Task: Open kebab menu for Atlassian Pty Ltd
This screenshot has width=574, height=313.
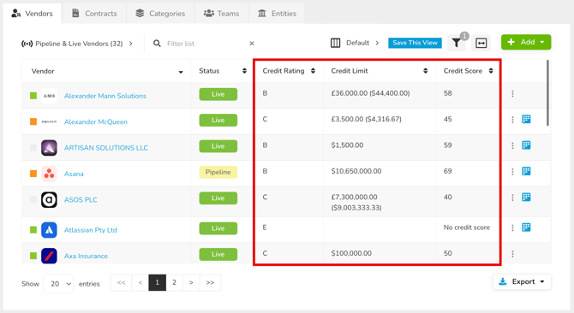Action: pyautogui.click(x=512, y=227)
